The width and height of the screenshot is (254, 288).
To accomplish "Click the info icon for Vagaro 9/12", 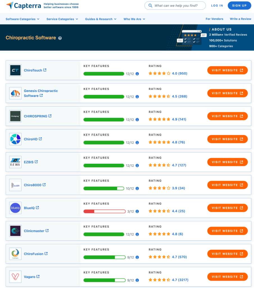I will click(x=137, y=280).
